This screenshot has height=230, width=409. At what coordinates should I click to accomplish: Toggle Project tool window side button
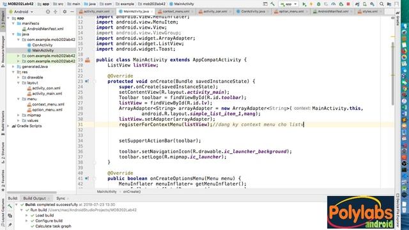(3, 20)
